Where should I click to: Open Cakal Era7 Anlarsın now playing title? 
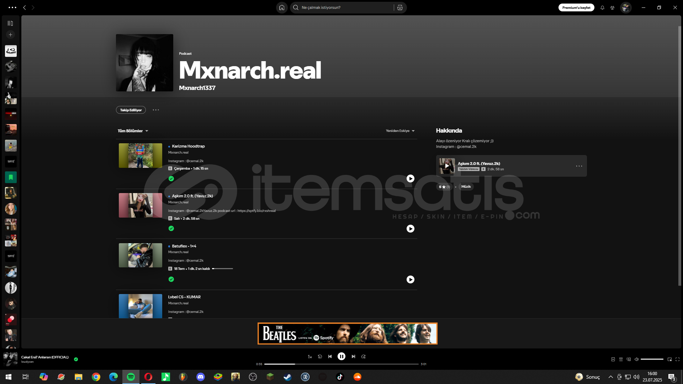click(45, 357)
